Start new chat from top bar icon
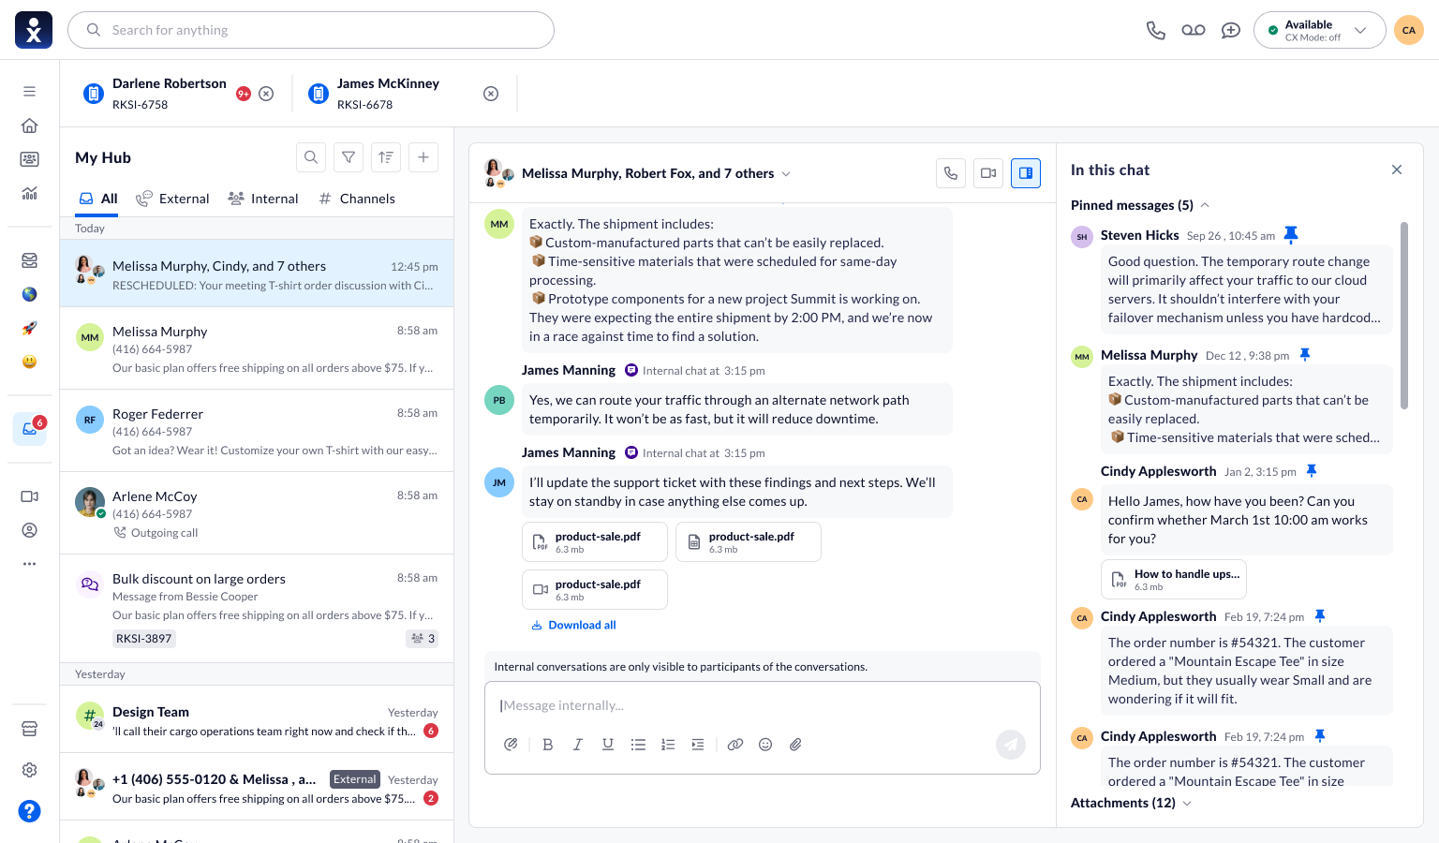The height and width of the screenshot is (843, 1439). click(x=1231, y=30)
